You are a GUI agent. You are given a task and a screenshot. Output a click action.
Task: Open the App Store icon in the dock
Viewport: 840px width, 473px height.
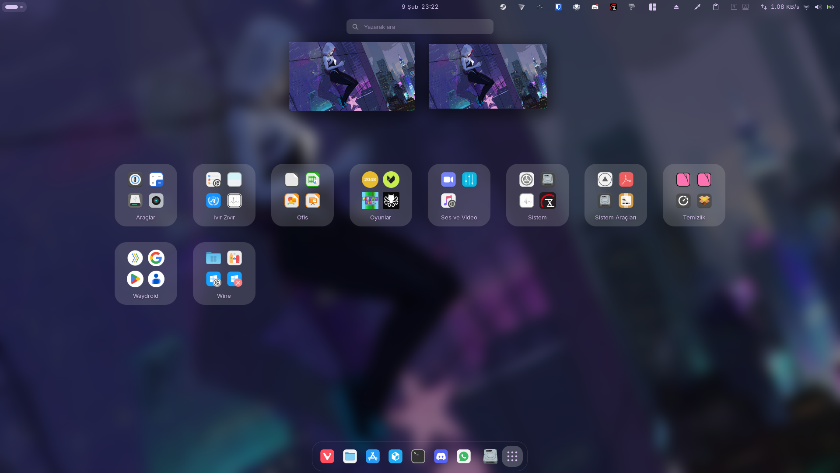373,456
